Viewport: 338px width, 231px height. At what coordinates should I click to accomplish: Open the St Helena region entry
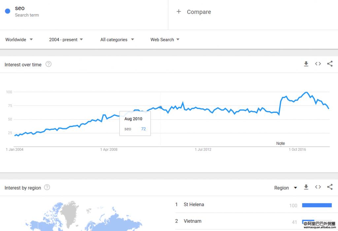194,205
